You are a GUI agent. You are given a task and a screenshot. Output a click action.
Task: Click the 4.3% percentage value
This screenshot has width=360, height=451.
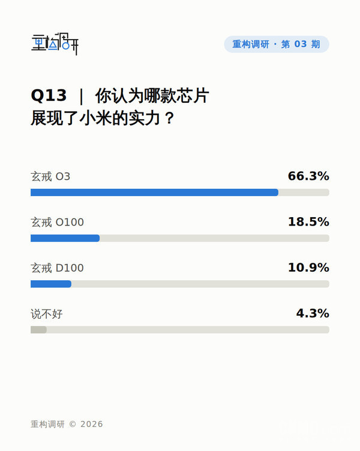click(x=313, y=313)
